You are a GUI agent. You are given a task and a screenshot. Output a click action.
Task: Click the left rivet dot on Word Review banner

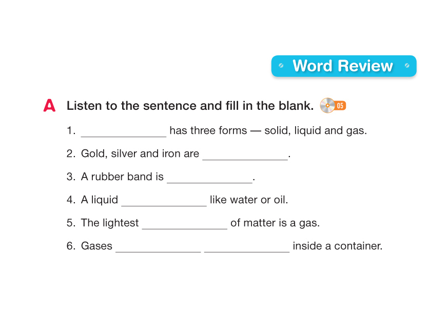point(281,66)
